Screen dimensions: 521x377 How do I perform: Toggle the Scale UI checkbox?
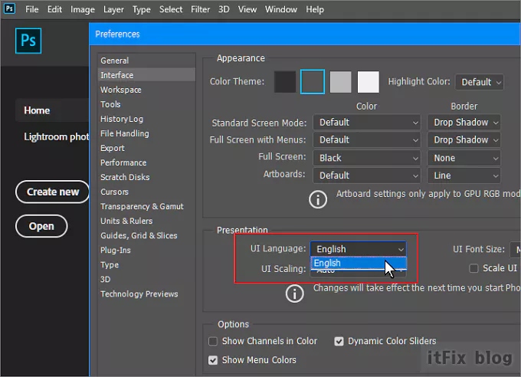point(473,268)
